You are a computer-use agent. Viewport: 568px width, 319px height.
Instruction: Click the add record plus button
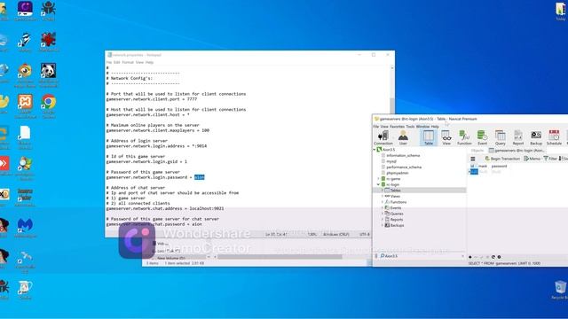469,257
